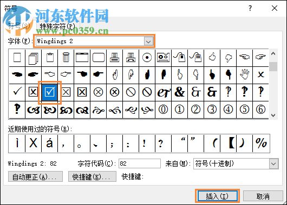This screenshot has height=205, width=287.
Task: Select the crossed circle symbol with thin lines
Action: 99,92
